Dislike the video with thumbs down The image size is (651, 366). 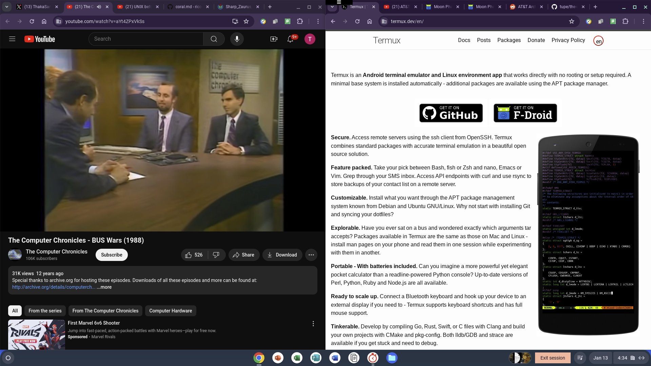click(216, 255)
